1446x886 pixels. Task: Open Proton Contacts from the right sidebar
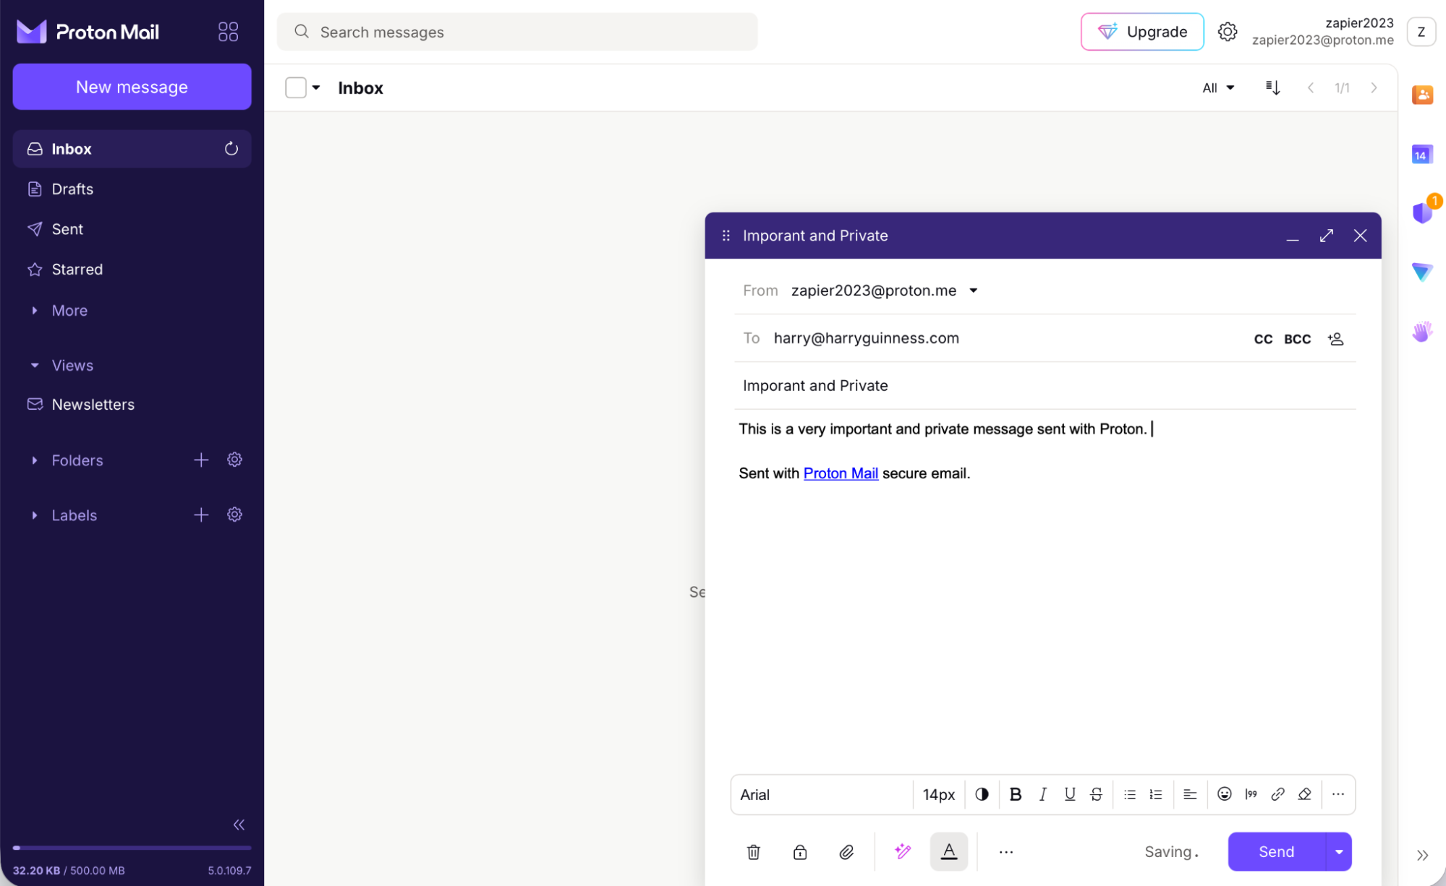click(1421, 95)
